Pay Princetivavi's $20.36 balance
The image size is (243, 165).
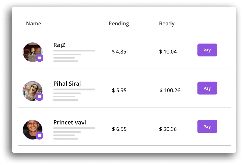tap(207, 126)
